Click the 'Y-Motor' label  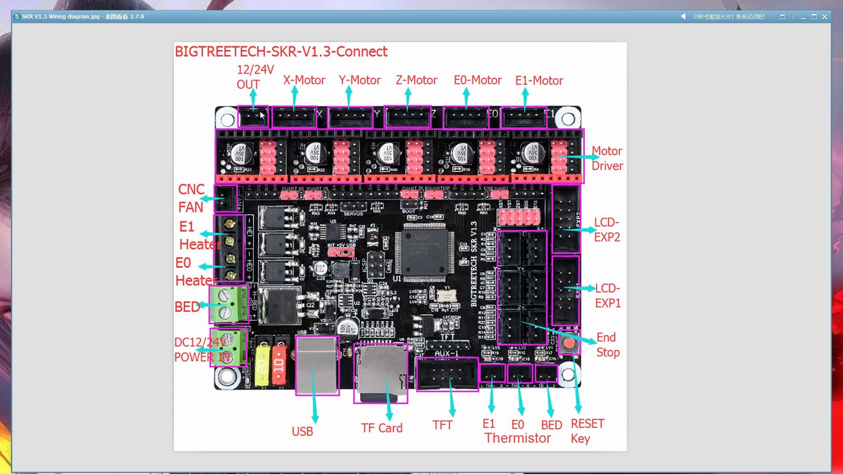360,80
